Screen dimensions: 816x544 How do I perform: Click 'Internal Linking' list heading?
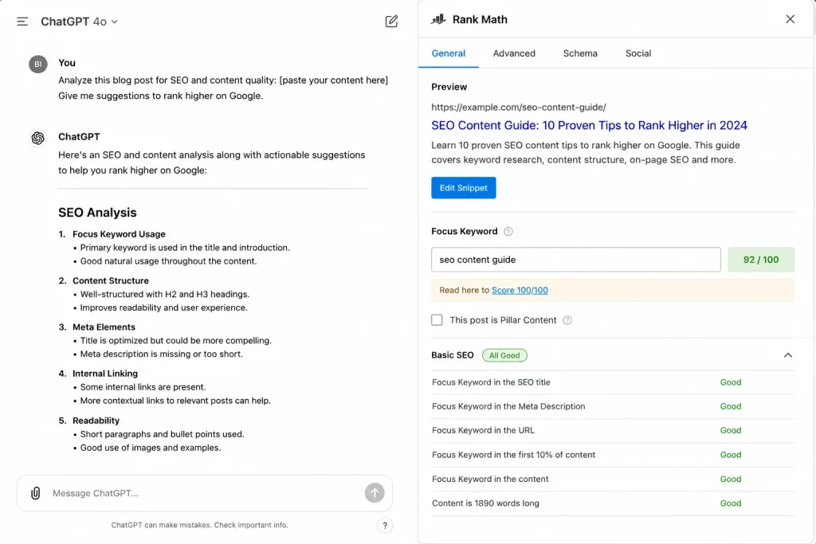click(105, 374)
